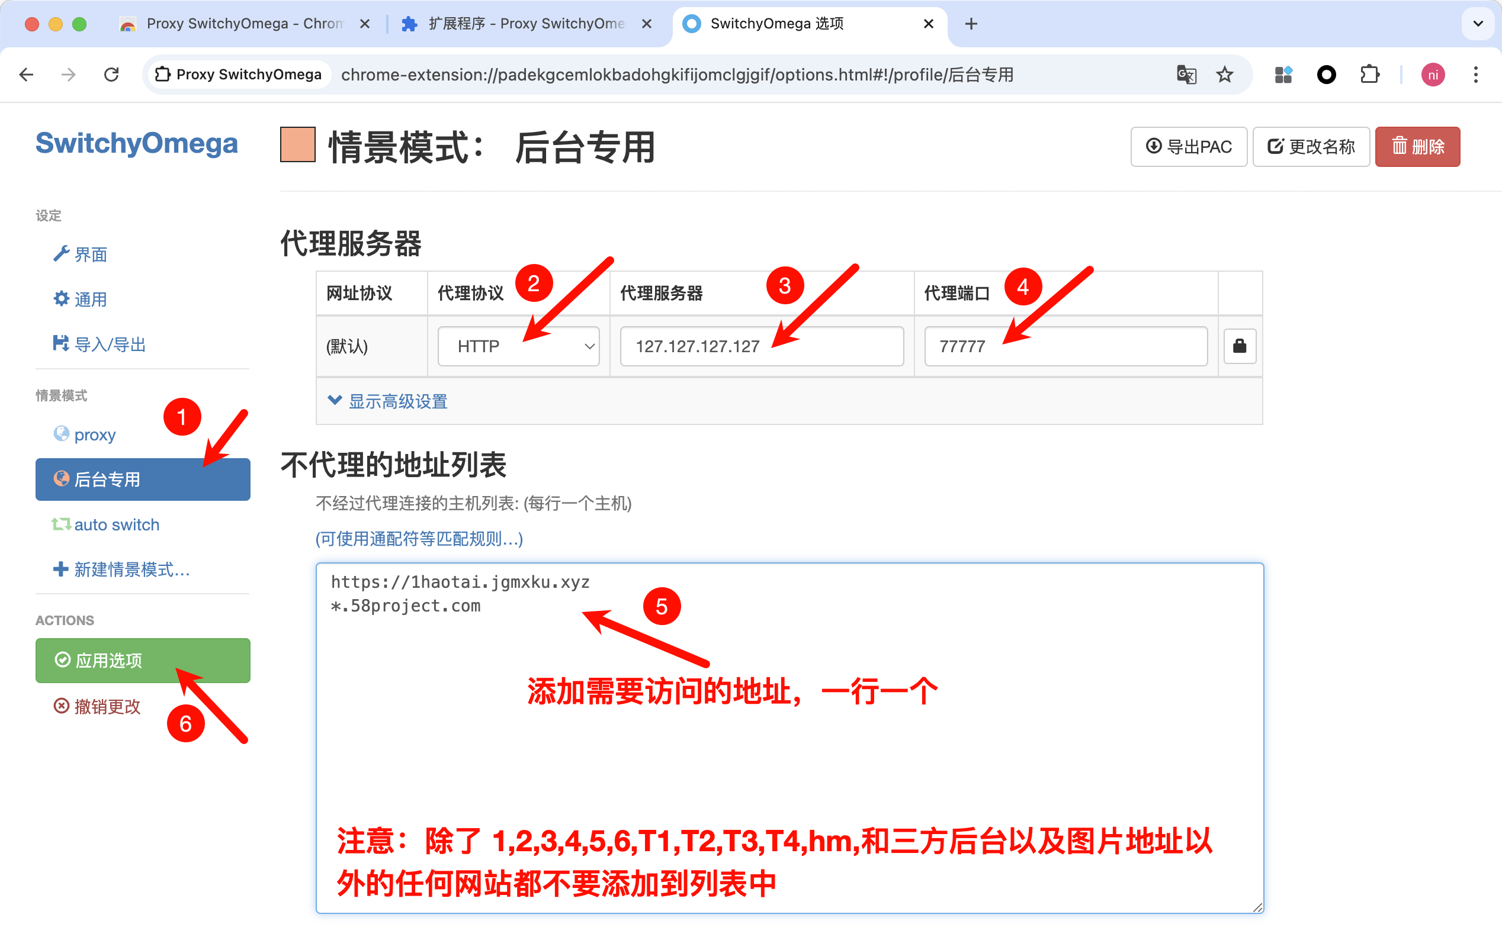This screenshot has height=940, width=1502.
Task: Click the ni profile avatar
Action: [1432, 75]
